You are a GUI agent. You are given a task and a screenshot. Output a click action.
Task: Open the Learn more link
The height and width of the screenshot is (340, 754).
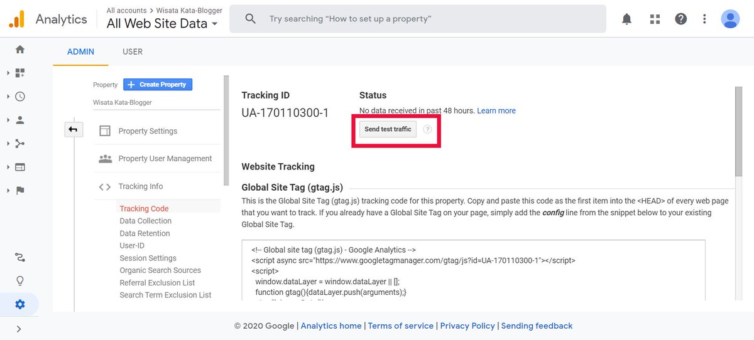(496, 110)
